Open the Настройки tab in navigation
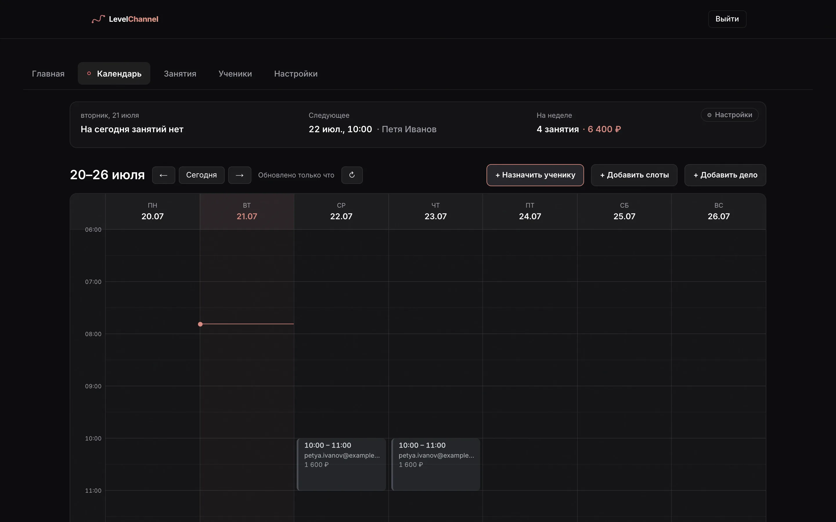The height and width of the screenshot is (522, 836). pos(296,74)
